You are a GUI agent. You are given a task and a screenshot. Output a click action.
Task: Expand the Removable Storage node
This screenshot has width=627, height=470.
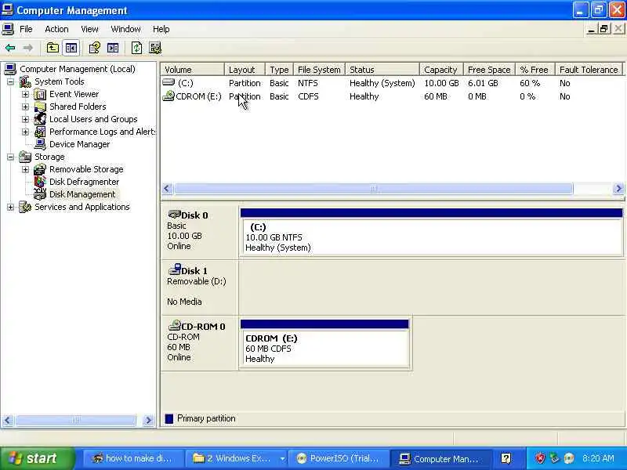(x=25, y=169)
